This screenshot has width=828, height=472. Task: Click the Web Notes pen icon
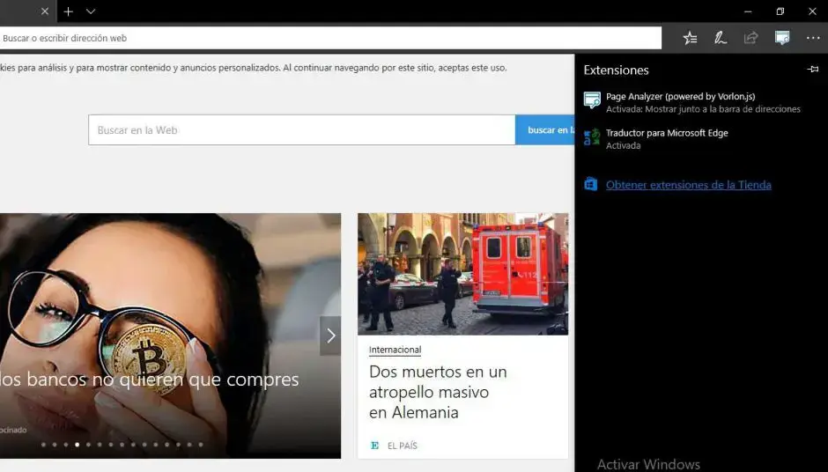tap(721, 38)
